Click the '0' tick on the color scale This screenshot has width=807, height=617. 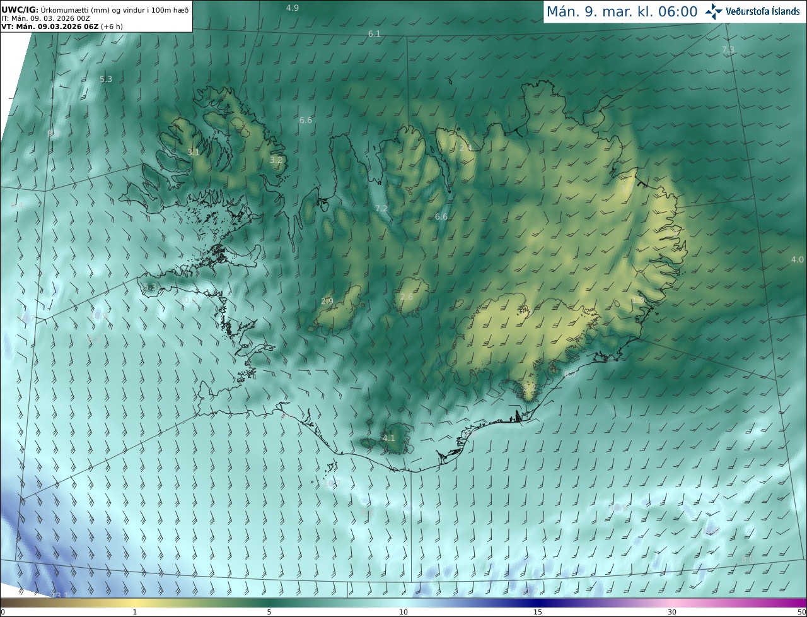click(x=3, y=612)
